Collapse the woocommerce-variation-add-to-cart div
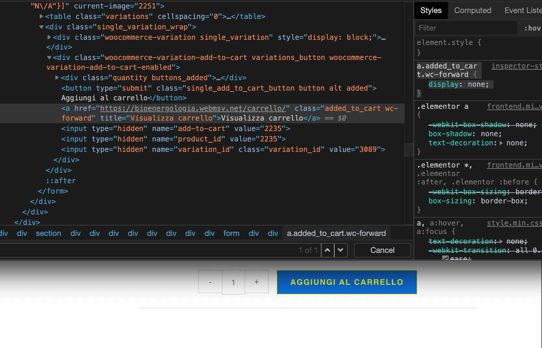542x348 pixels. point(49,58)
